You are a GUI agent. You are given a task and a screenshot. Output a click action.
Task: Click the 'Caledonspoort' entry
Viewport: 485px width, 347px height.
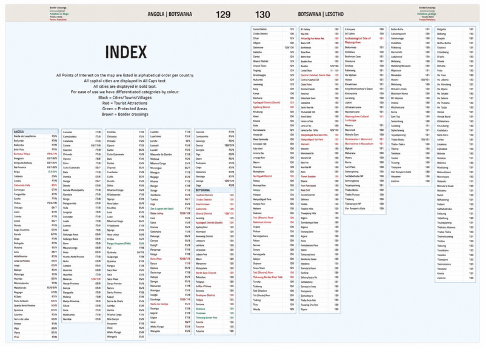(x=398, y=34)
